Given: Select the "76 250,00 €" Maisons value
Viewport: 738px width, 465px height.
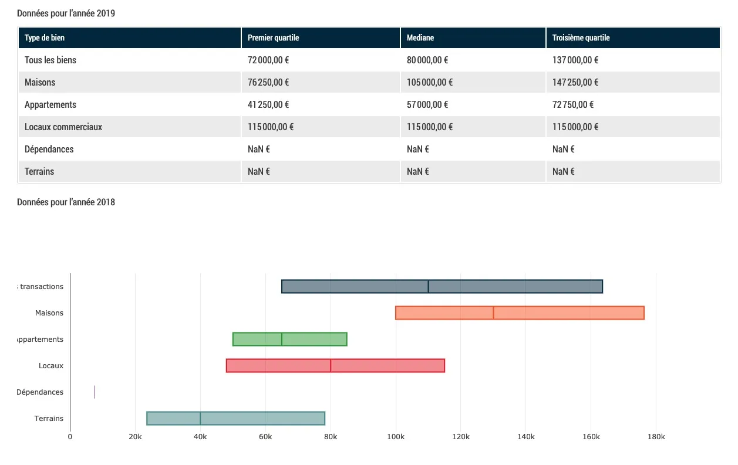Looking at the screenshot, I should click(x=268, y=82).
